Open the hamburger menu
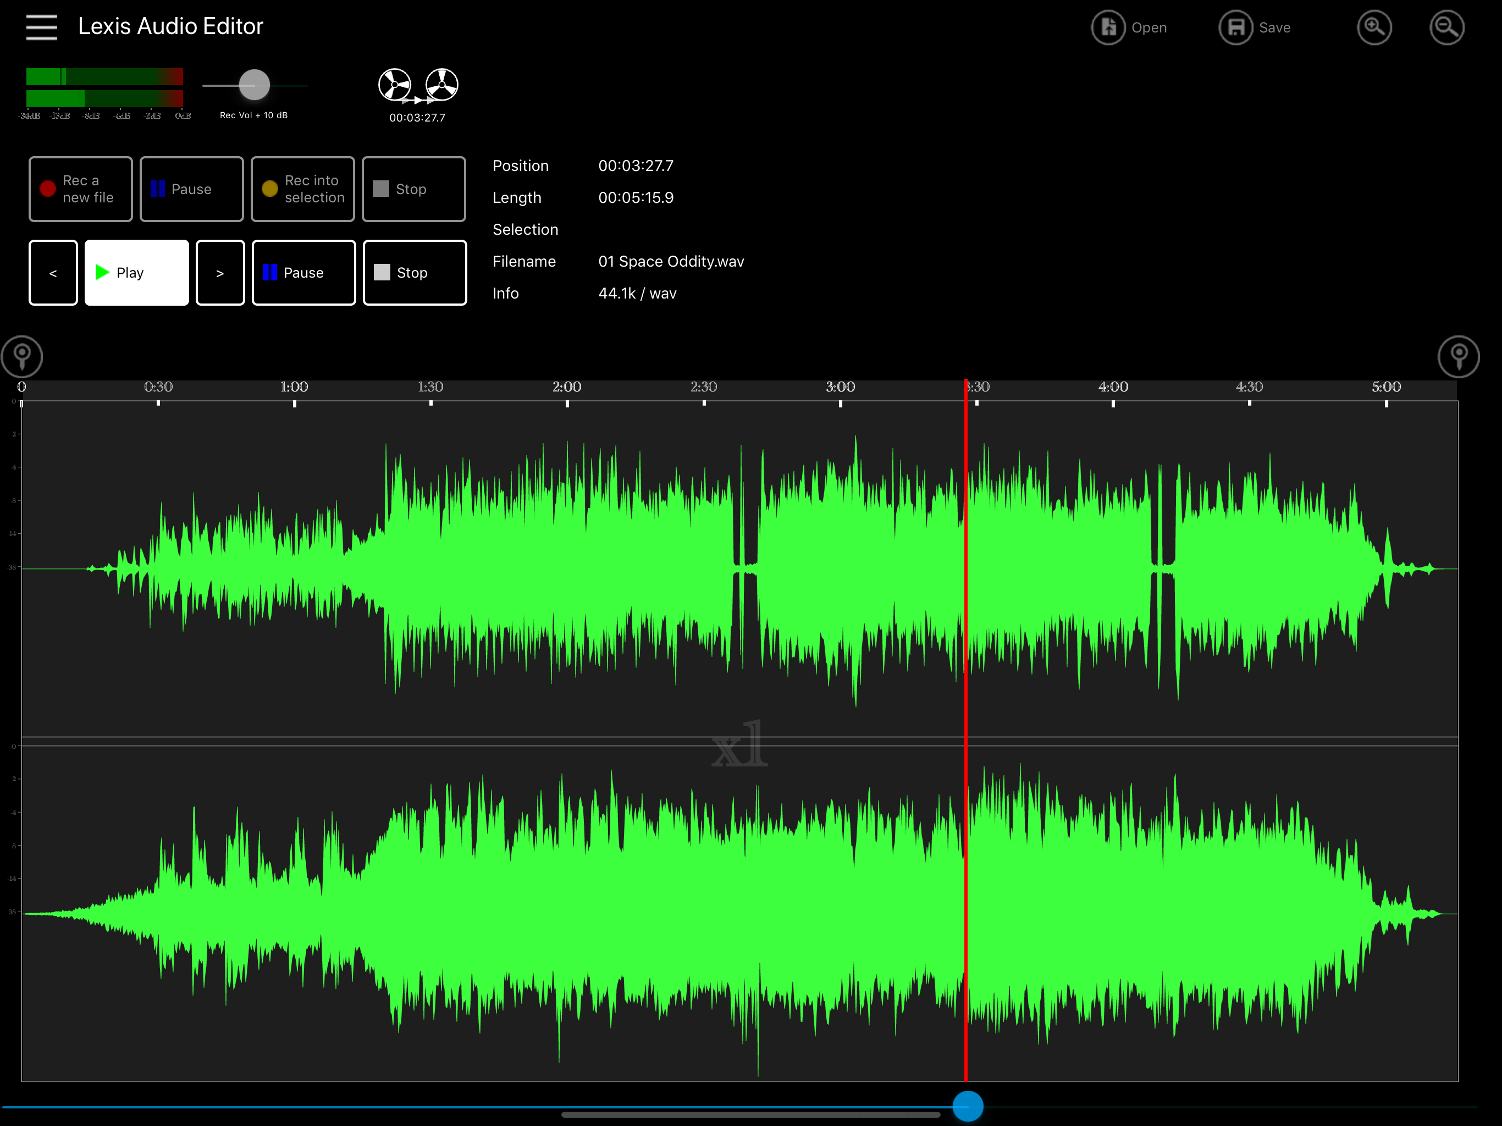 (41, 27)
